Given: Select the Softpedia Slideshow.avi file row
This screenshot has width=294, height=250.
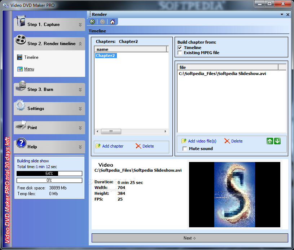Looking at the screenshot, I should [x=222, y=74].
